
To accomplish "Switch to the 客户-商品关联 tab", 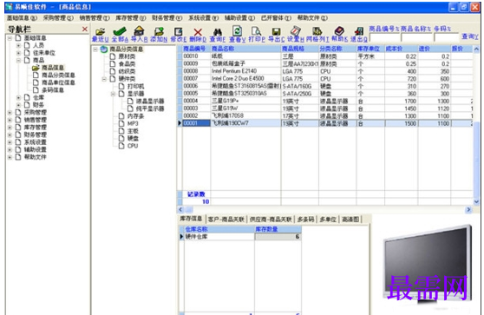I will tap(226, 219).
